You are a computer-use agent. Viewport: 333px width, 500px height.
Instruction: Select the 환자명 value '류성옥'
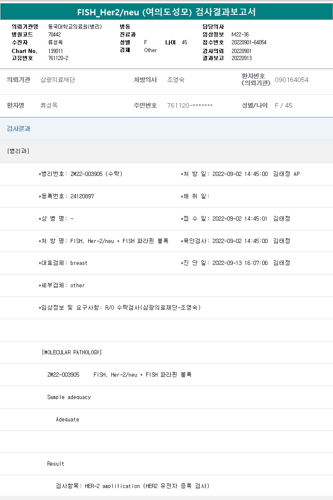point(49,105)
